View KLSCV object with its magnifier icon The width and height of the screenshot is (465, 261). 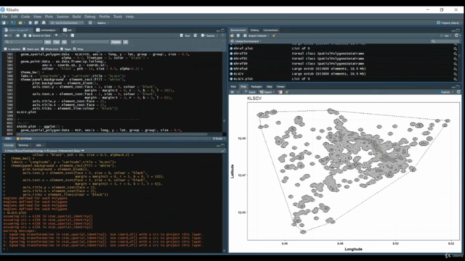tap(456, 74)
